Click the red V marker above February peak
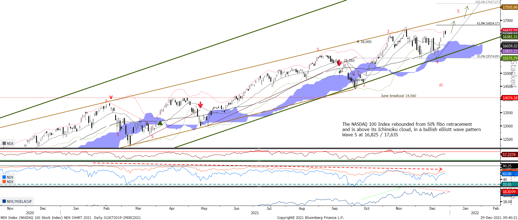The height and width of the screenshot is (220, 518). (x=111, y=97)
